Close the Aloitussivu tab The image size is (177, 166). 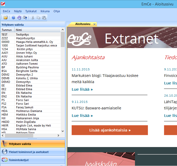(x=94, y=24)
